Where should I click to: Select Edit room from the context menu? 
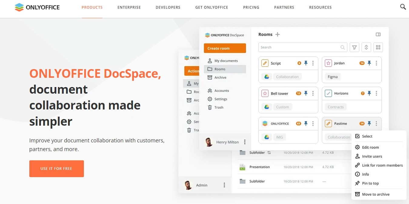click(x=370, y=147)
